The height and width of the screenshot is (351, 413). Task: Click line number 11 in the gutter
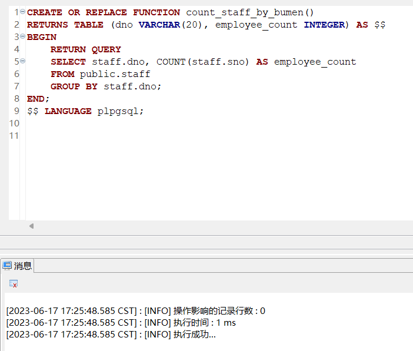pos(14,136)
